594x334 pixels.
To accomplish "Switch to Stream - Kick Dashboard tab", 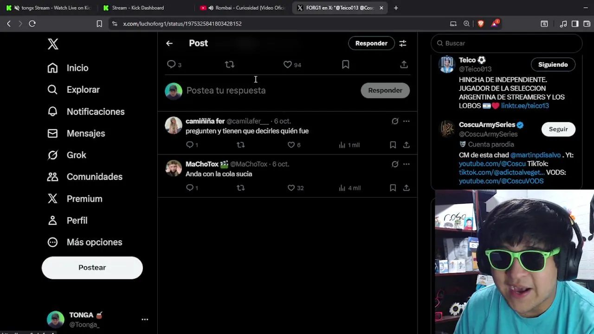I will (138, 8).
